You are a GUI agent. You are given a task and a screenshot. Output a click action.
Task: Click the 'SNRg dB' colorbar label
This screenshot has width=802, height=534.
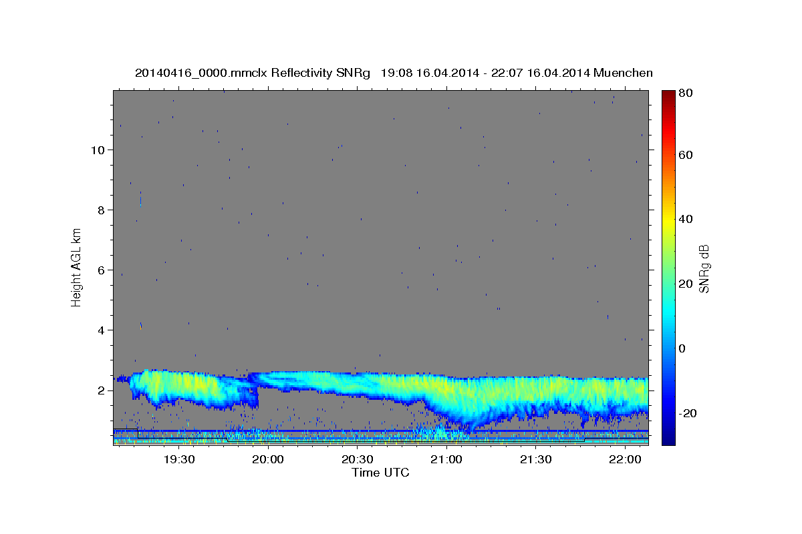704,268
